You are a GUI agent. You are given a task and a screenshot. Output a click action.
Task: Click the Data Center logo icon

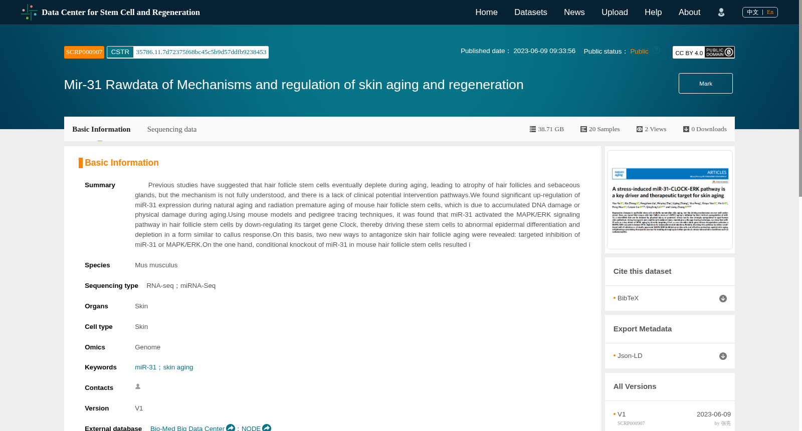pyautogui.click(x=29, y=12)
